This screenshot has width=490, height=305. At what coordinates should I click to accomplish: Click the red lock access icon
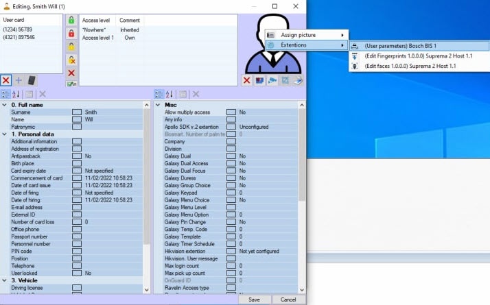(71, 34)
